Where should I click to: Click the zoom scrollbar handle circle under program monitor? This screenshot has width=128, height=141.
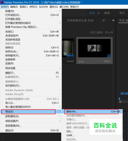point(120,102)
